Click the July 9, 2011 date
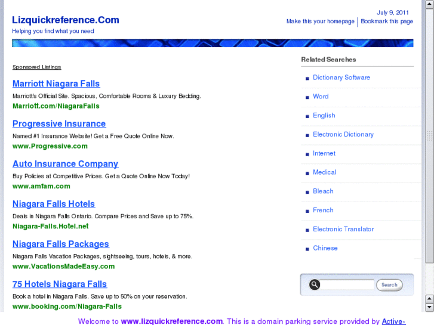 tap(392, 13)
